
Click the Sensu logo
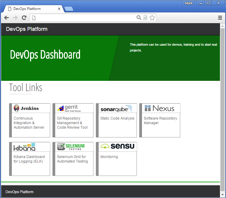pos(117,146)
